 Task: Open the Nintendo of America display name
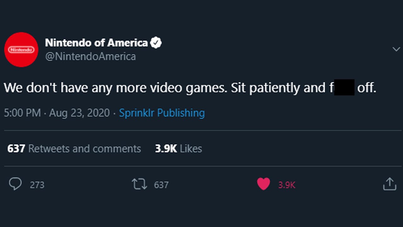pos(96,43)
